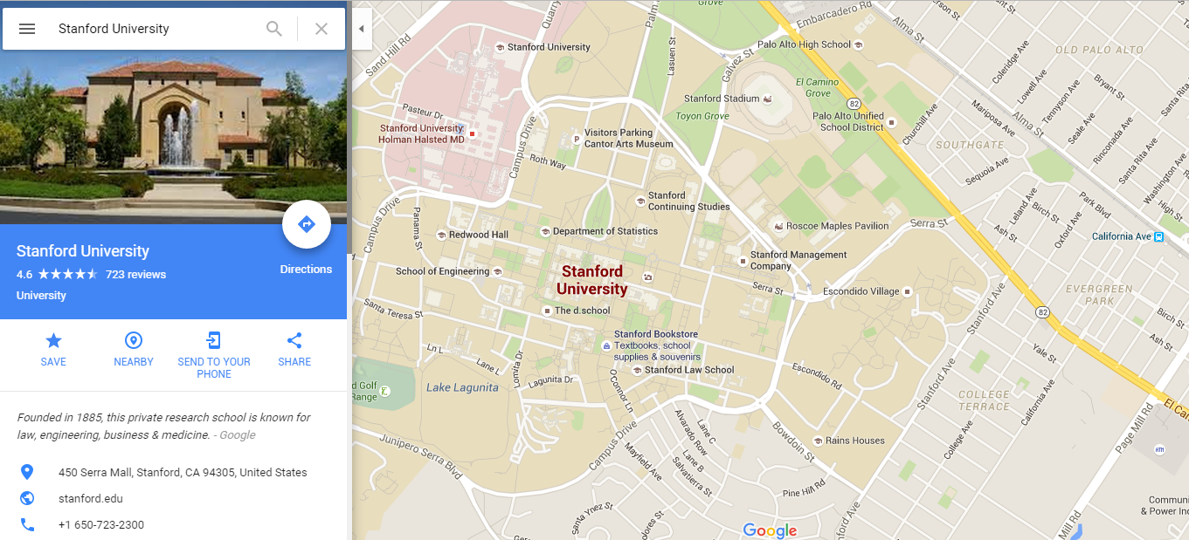Image resolution: width=1189 pixels, height=540 pixels.
Task: Select the 450 Serra Mall address
Action: click(183, 473)
